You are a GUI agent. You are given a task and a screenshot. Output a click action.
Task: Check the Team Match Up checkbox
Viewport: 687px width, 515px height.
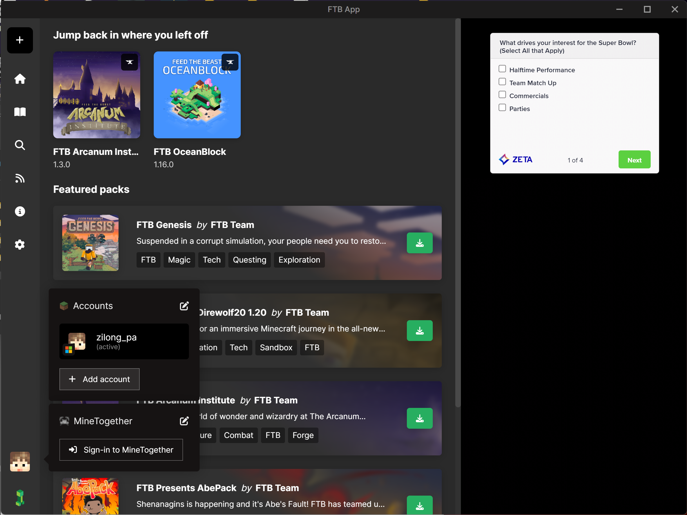pos(502,82)
